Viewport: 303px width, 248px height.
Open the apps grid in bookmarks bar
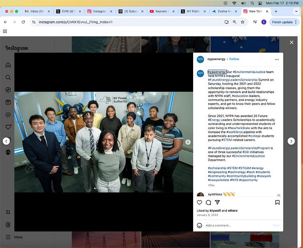[x=5, y=31]
